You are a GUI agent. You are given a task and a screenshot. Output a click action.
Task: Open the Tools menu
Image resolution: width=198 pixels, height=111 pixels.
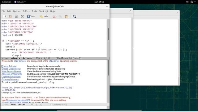point(34,11)
